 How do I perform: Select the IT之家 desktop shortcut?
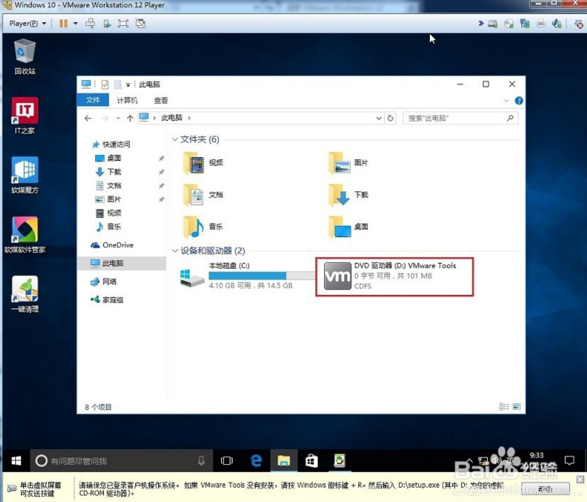[25, 116]
